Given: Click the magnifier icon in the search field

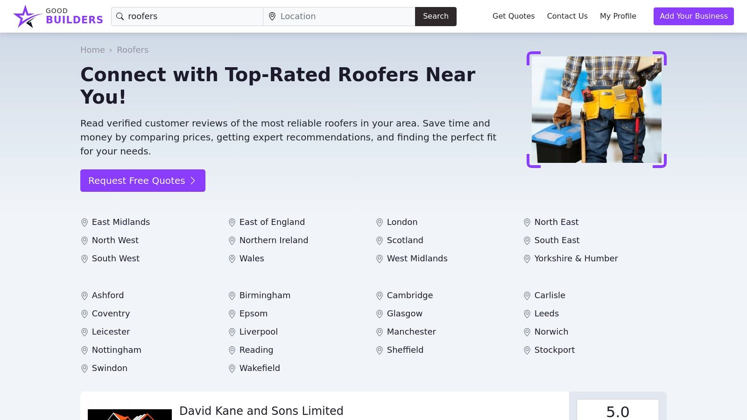Looking at the screenshot, I should [x=120, y=16].
